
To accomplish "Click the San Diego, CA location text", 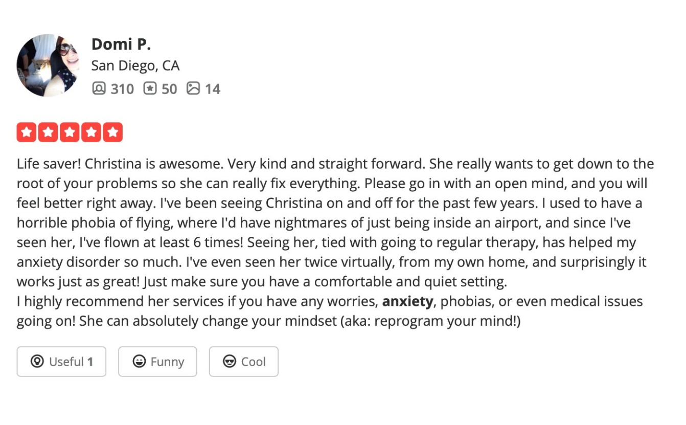I will pyautogui.click(x=135, y=65).
